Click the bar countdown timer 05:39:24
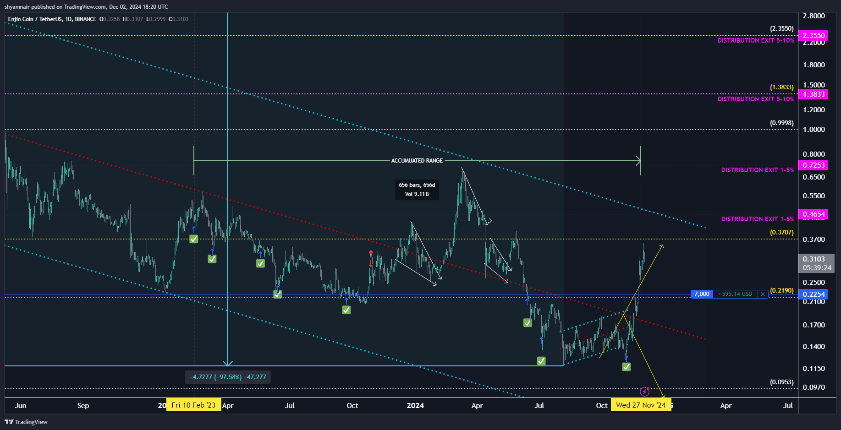841x430 pixels. 817,268
